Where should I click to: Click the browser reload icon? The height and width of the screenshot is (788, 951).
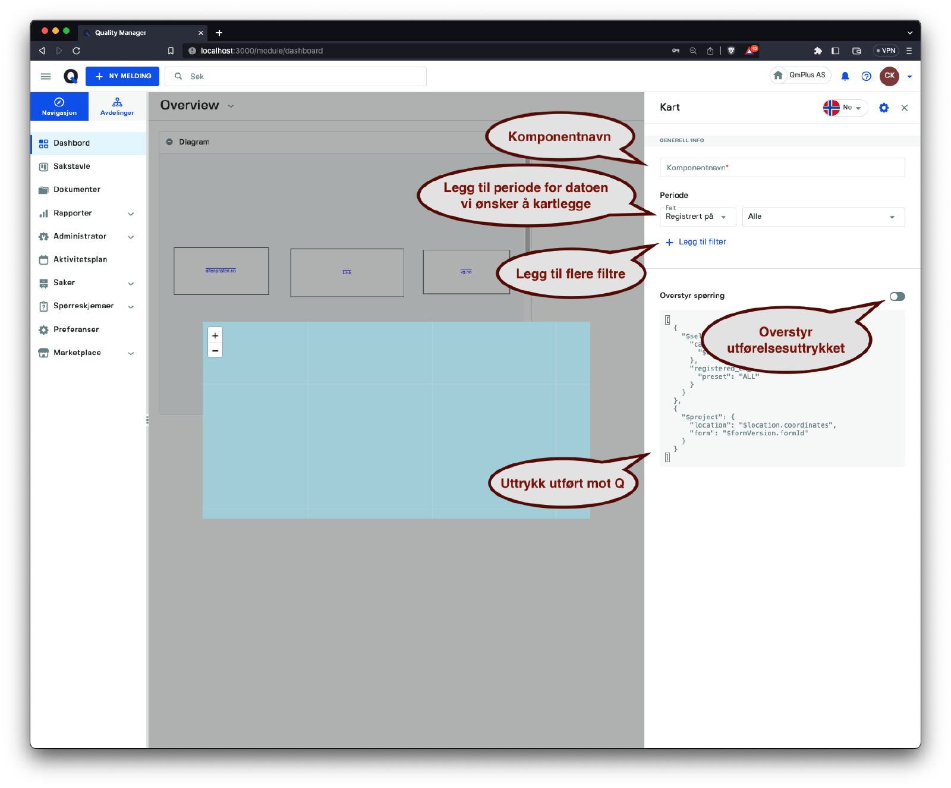pos(76,51)
